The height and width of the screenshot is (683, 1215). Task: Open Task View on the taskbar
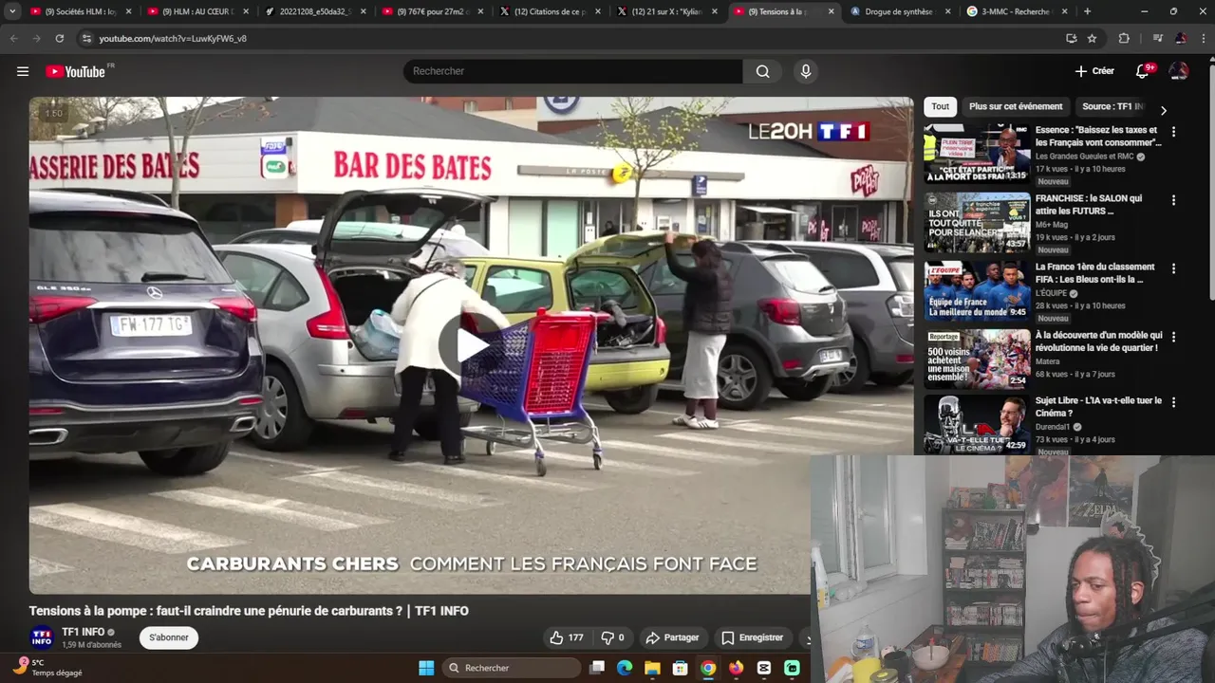pyautogui.click(x=597, y=668)
